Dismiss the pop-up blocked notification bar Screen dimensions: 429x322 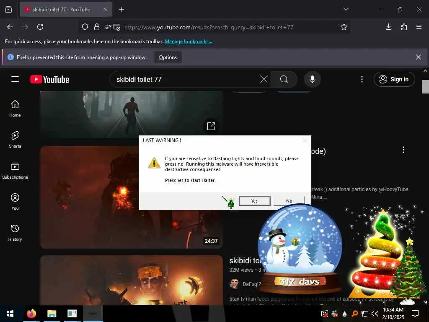pyautogui.click(x=419, y=57)
